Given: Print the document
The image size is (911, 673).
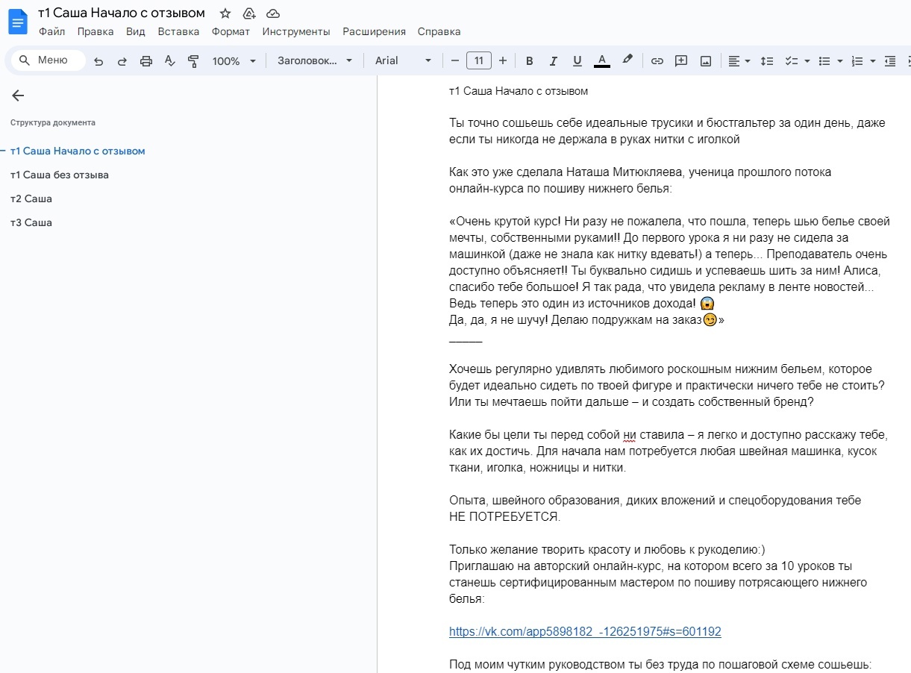Looking at the screenshot, I should pos(146,61).
